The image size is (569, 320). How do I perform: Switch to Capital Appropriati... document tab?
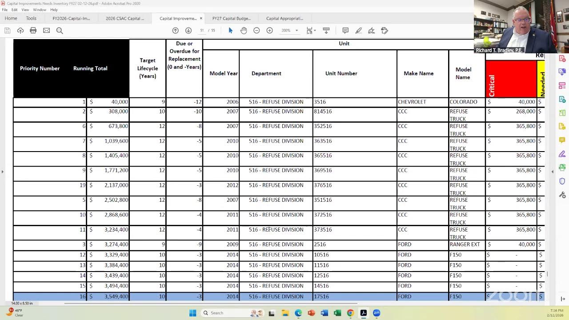284,19
